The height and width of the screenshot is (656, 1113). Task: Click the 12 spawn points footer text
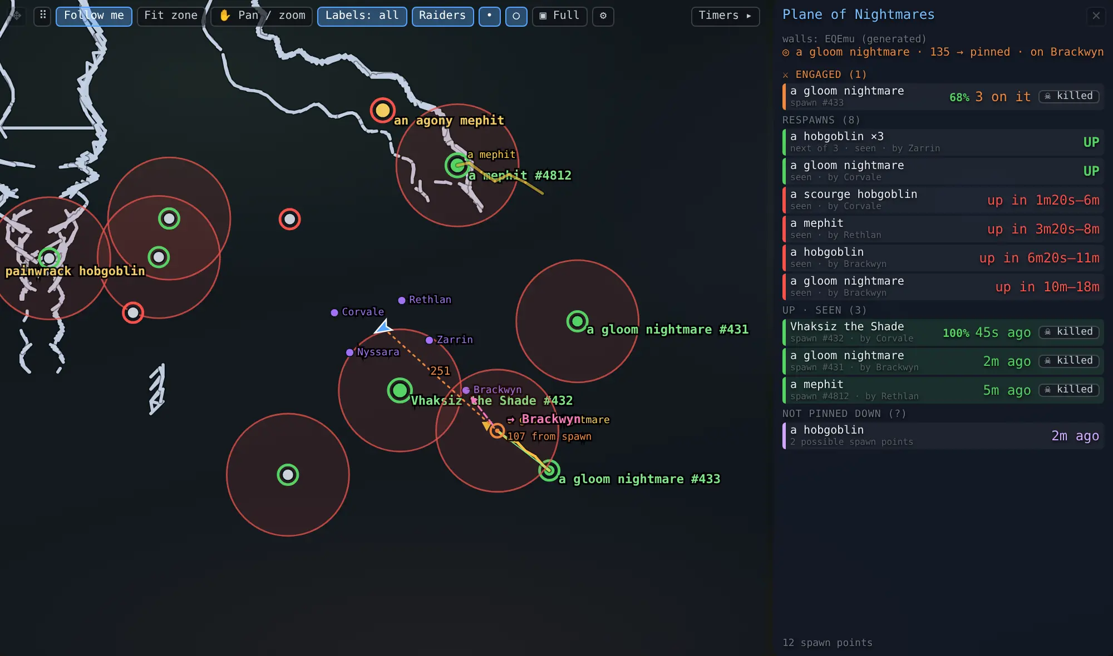(x=828, y=643)
